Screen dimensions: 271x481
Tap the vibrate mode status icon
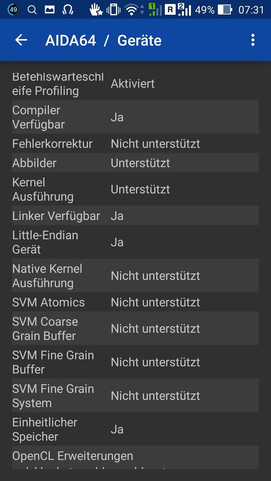click(x=113, y=10)
